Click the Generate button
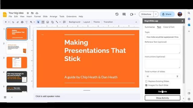193x108 pixels. pyautogui.click(x=163, y=91)
